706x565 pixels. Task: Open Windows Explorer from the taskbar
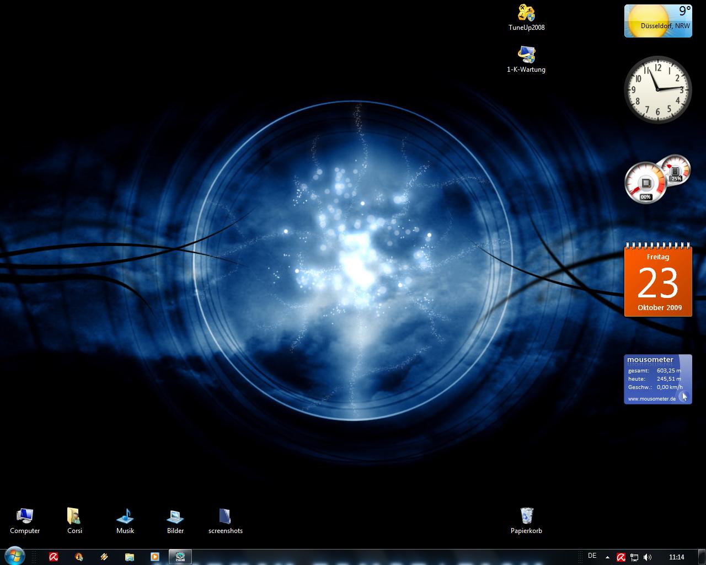pos(130,557)
